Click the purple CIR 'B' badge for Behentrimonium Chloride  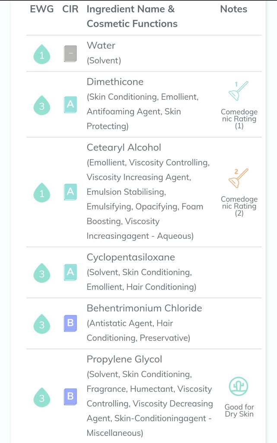pos(70,323)
